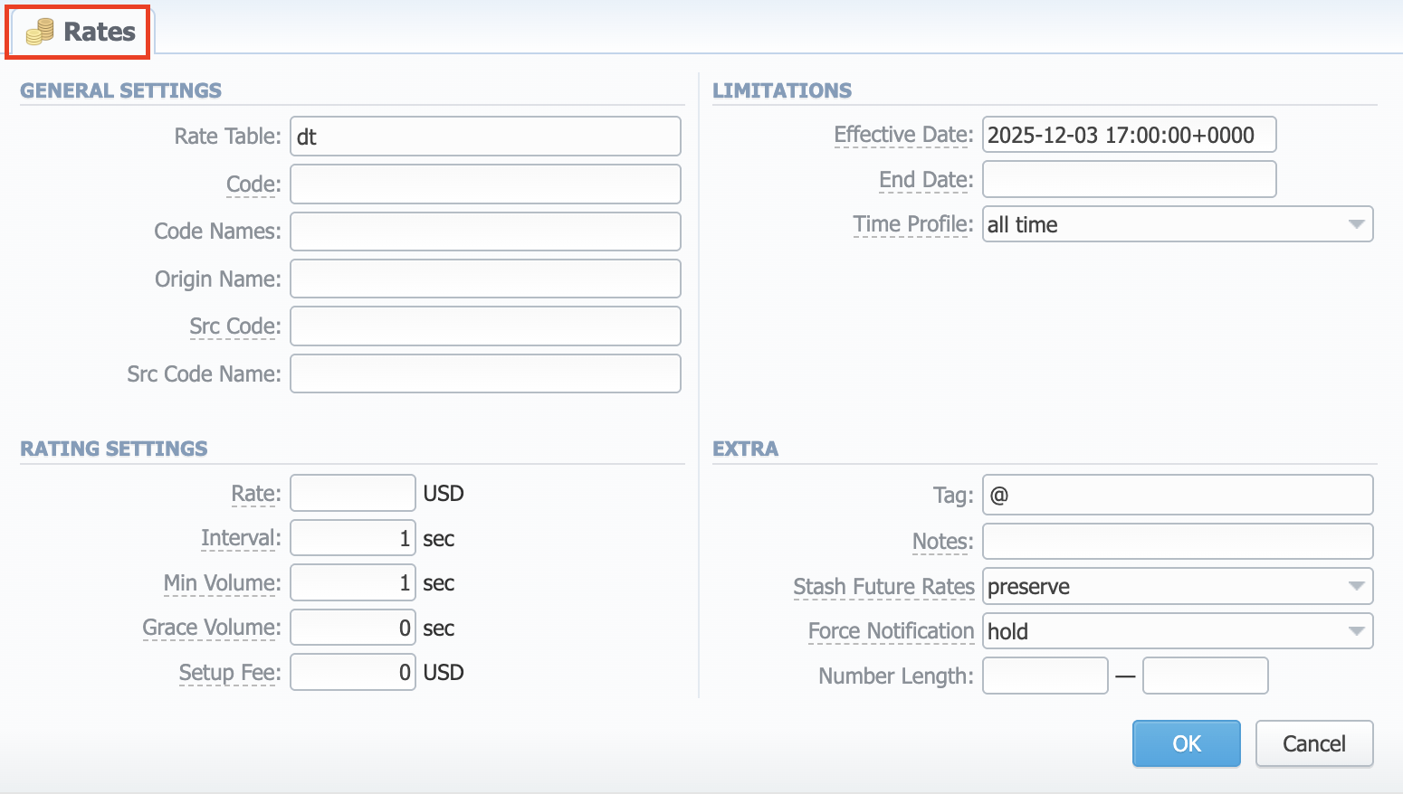Click the Cancel button
1403x794 pixels.
click(1313, 742)
